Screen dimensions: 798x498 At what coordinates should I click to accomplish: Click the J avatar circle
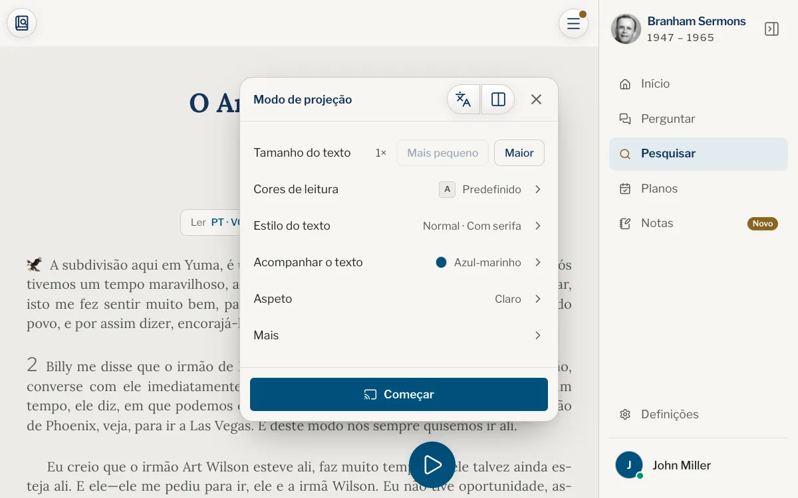[629, 465]
